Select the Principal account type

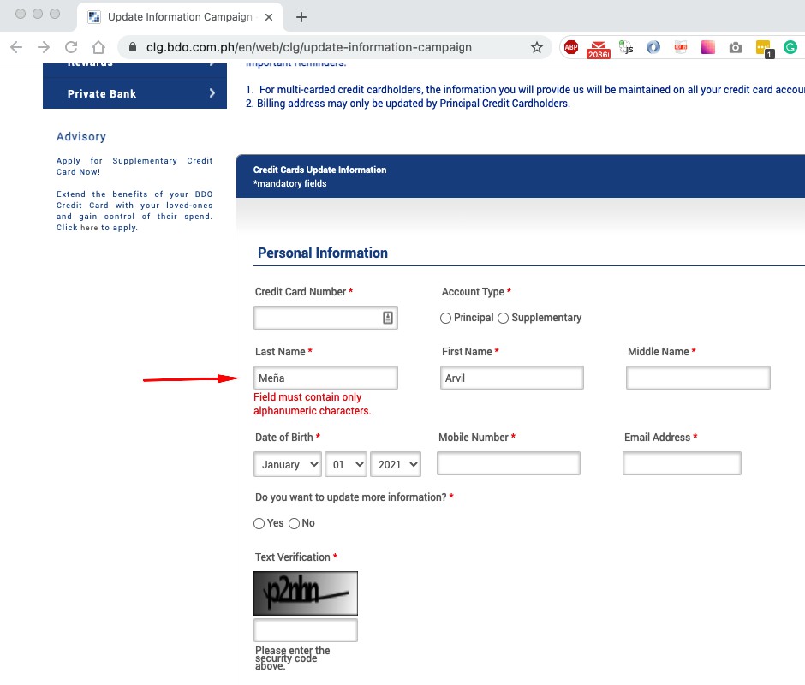click(445, 318)
